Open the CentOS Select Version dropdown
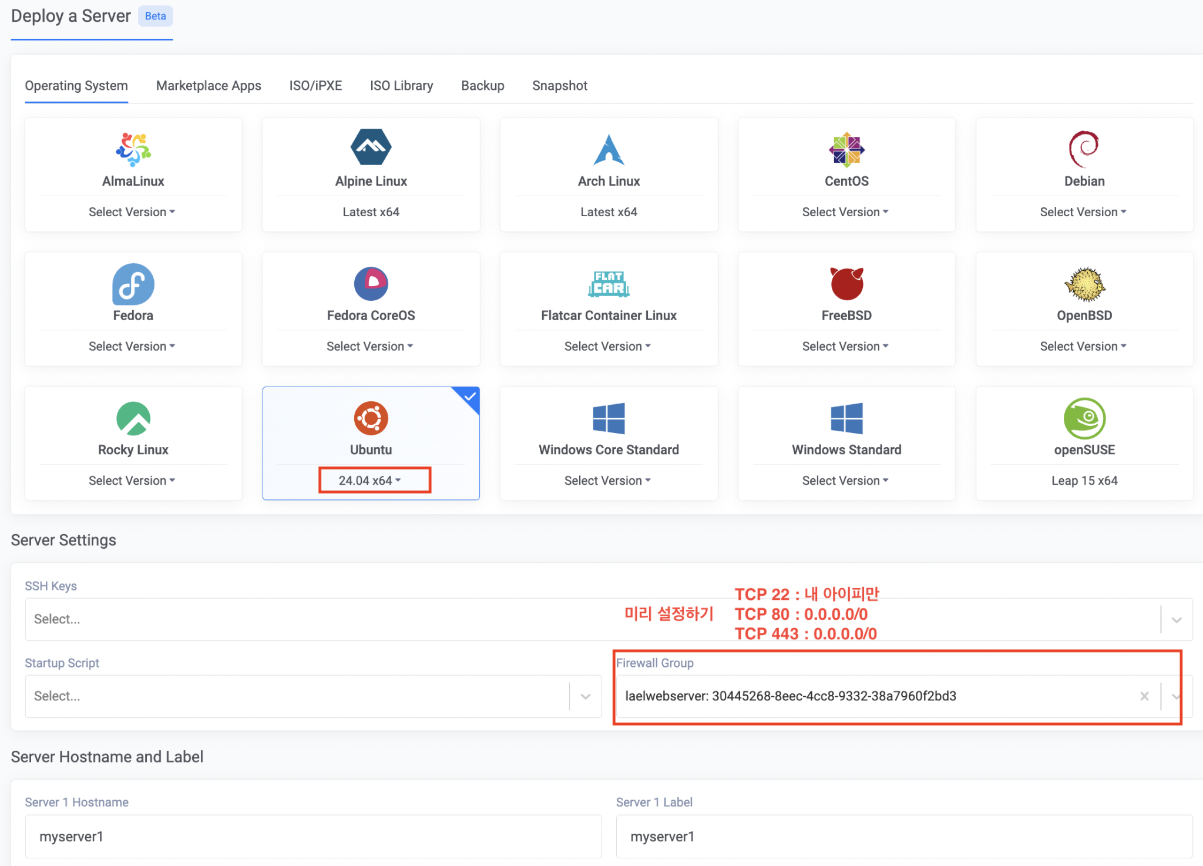Viewport: 1203px width, 866px height. tap(846, 212)
